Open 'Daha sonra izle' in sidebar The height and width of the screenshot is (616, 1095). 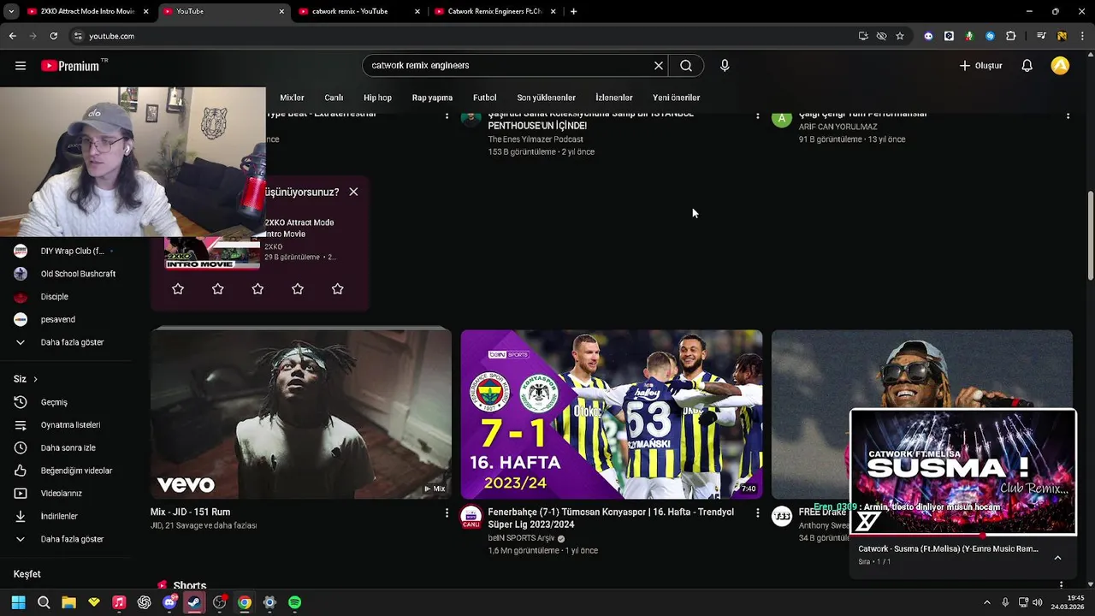(68, 447)
